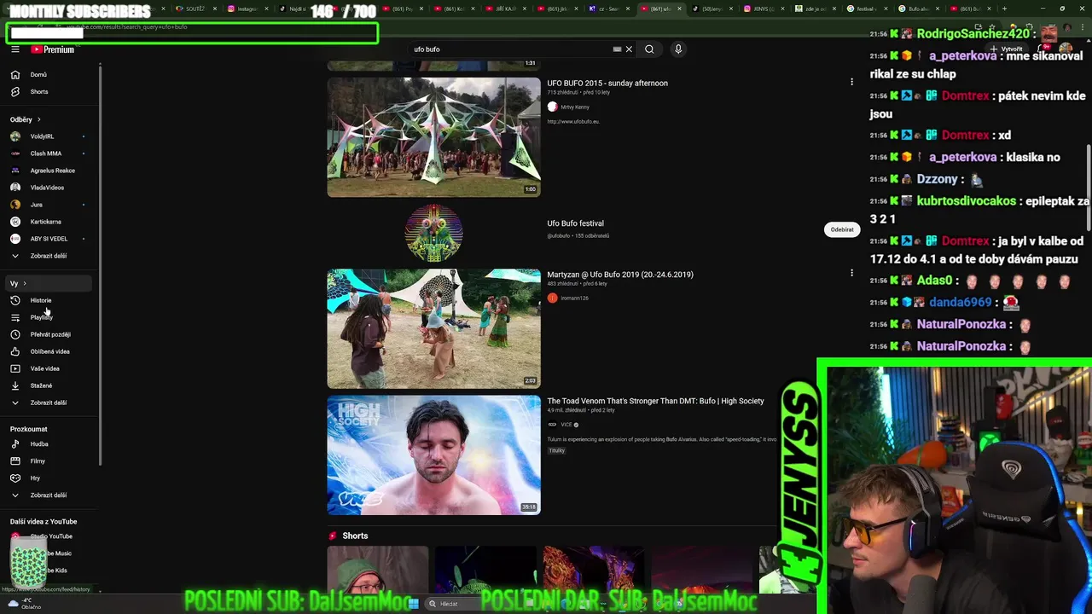
Task: Open a new browser tab with plus
Action: pos(1004,9)
